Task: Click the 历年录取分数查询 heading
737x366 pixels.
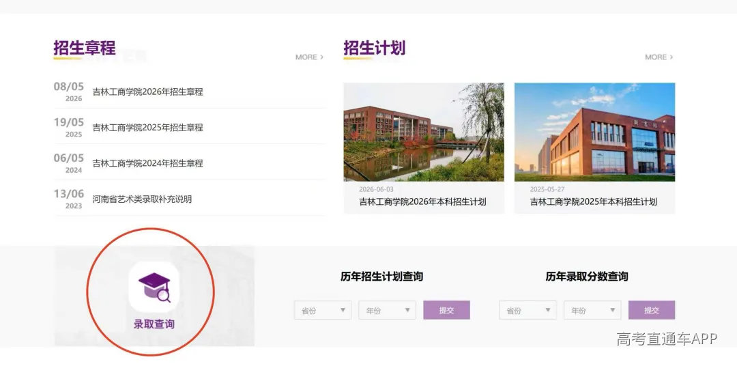Action: coord(587,277)
